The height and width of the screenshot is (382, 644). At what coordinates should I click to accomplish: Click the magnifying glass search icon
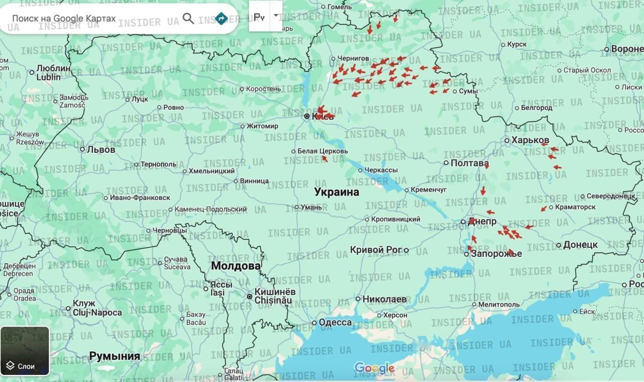188,19
